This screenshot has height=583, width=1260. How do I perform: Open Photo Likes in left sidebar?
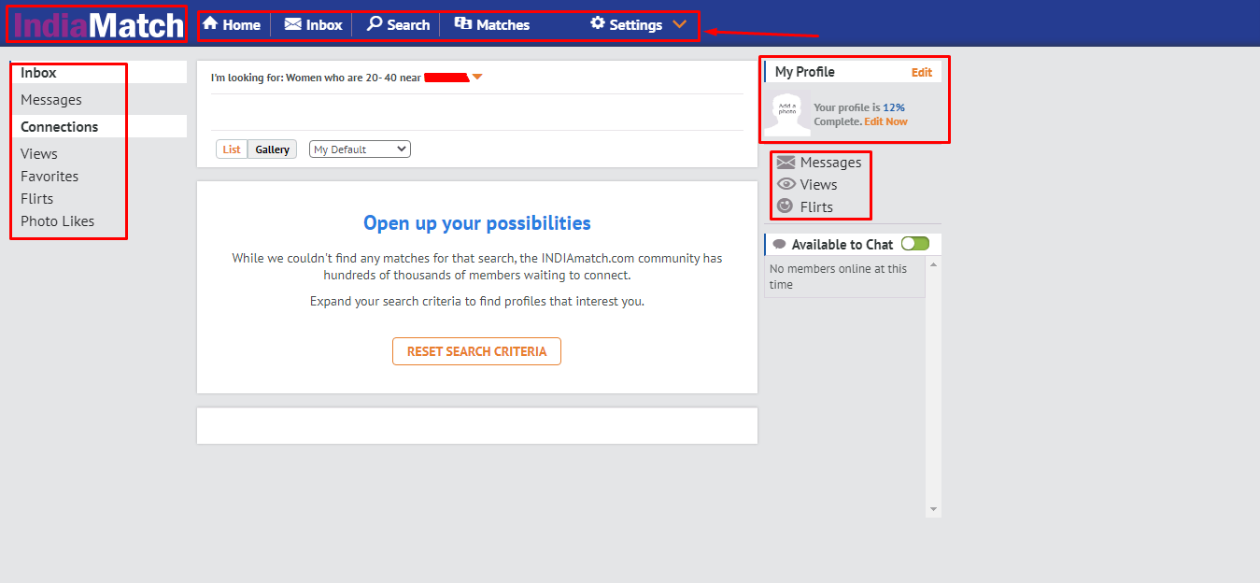(58, 221)
